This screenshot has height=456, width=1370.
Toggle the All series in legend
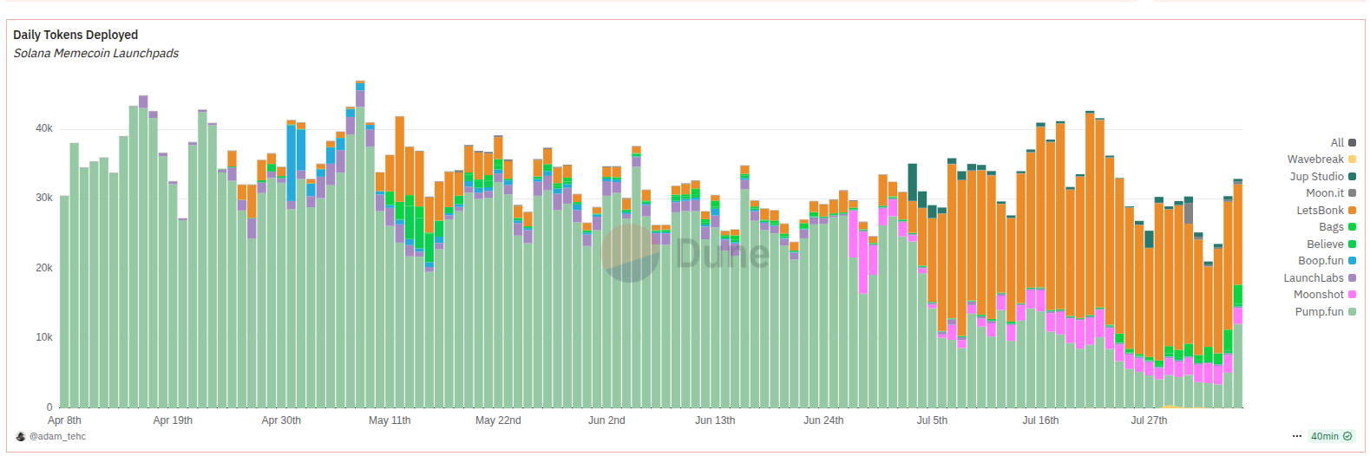click(x=1343, y=142)
